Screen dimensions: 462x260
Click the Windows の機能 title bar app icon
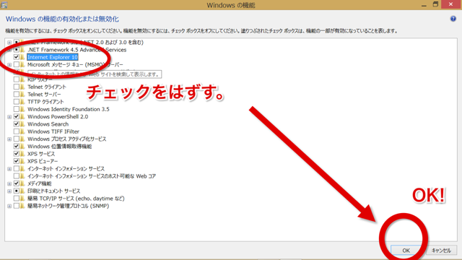[x=4, y=5]
